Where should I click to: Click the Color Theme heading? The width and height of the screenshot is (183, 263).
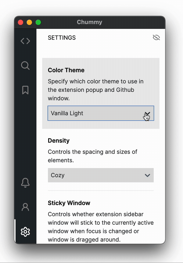click(66, 70)
